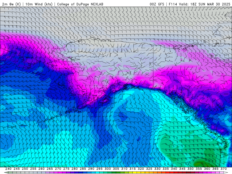The height and width of the screenshot is (174, 232).
Task: Pick the yellow swatch below 320 on colorbar
Action: pyautogui.click(x=139, y=173)
